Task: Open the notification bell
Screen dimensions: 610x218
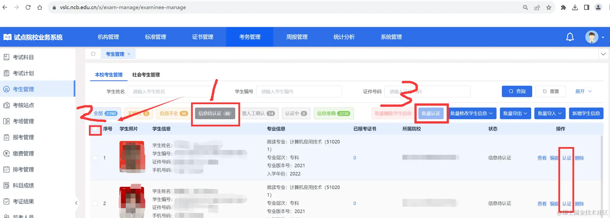Action: [570, 37]
